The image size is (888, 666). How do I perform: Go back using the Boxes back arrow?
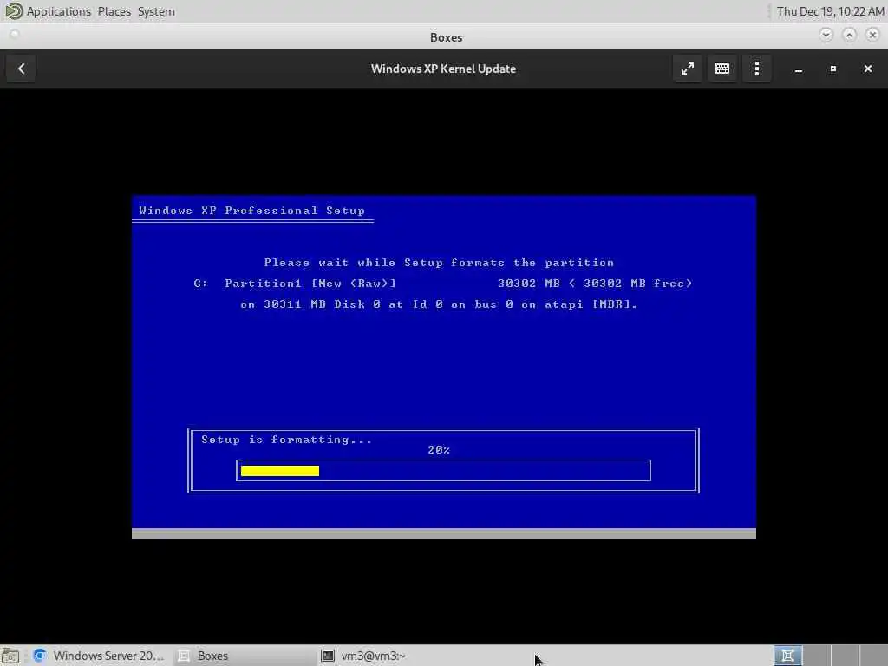click(x=21, y=69)
